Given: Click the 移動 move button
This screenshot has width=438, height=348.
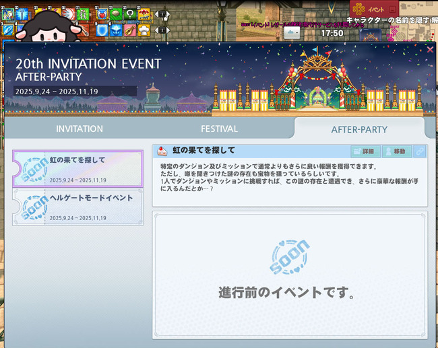Looking at the screenshot, I should click(397, 151).
